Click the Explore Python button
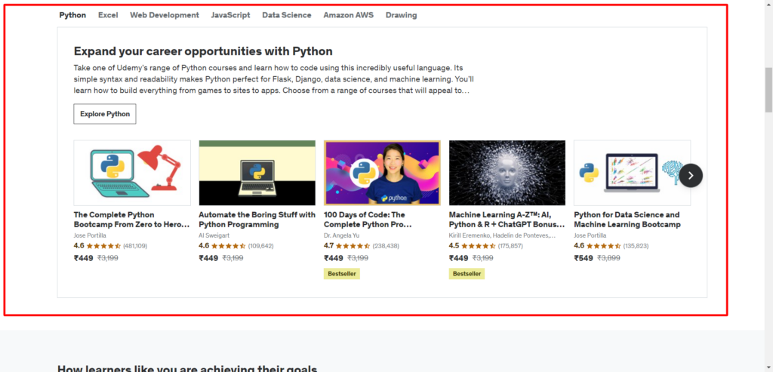The image size is (773, 372). point(105,114)
